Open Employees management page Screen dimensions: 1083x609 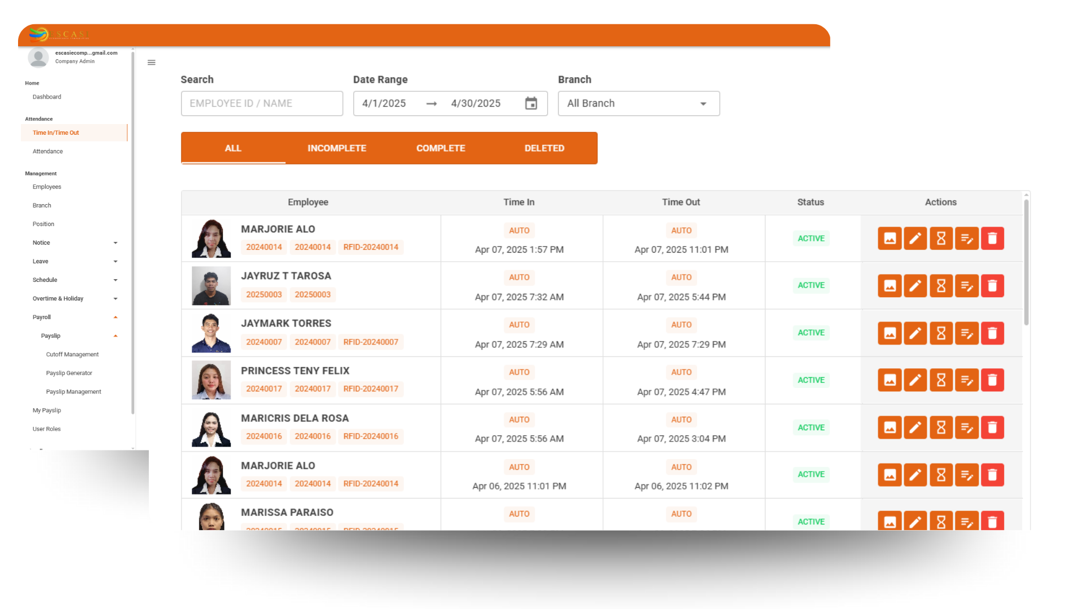[47, 187]
